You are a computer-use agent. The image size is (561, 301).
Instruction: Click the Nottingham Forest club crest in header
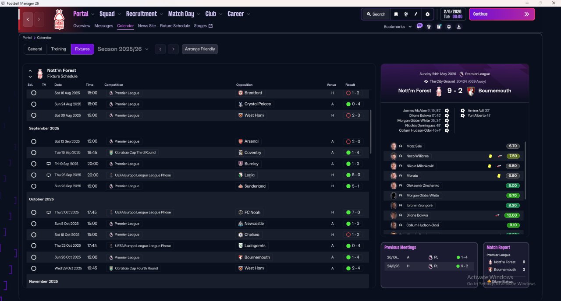[x=59, y=20]
